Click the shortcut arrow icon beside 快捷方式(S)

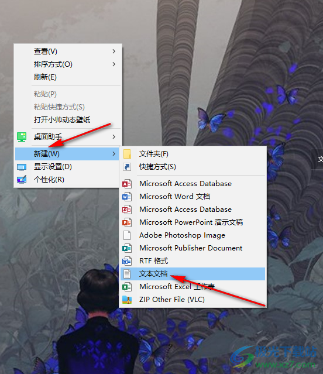pos(127,167)
